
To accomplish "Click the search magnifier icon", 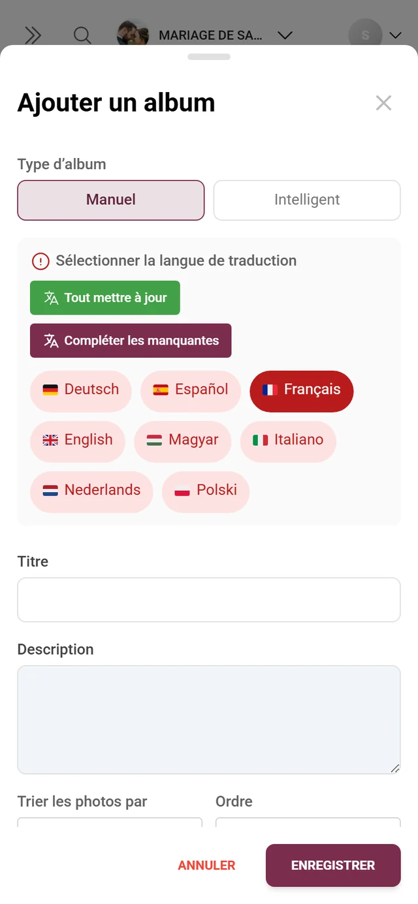I will (82, 35).
